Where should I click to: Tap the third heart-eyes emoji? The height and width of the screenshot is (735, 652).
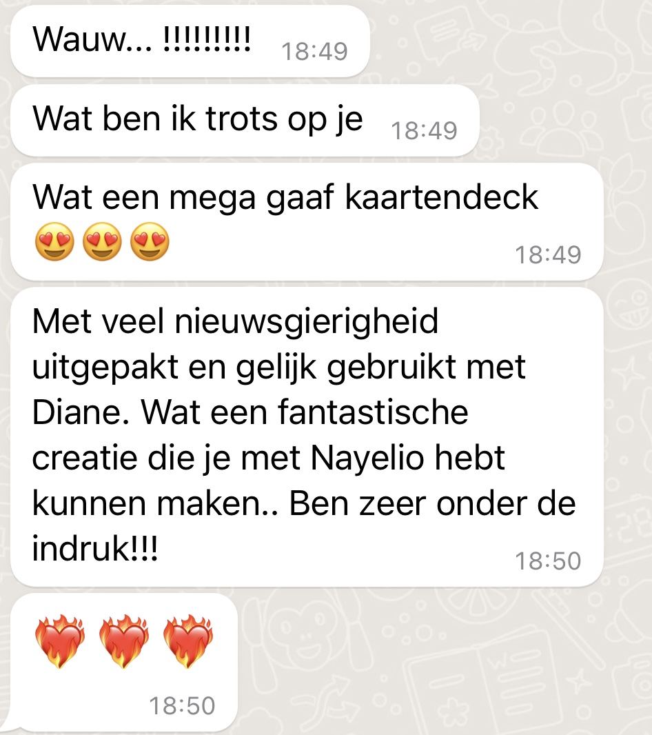tap(150, 242)
